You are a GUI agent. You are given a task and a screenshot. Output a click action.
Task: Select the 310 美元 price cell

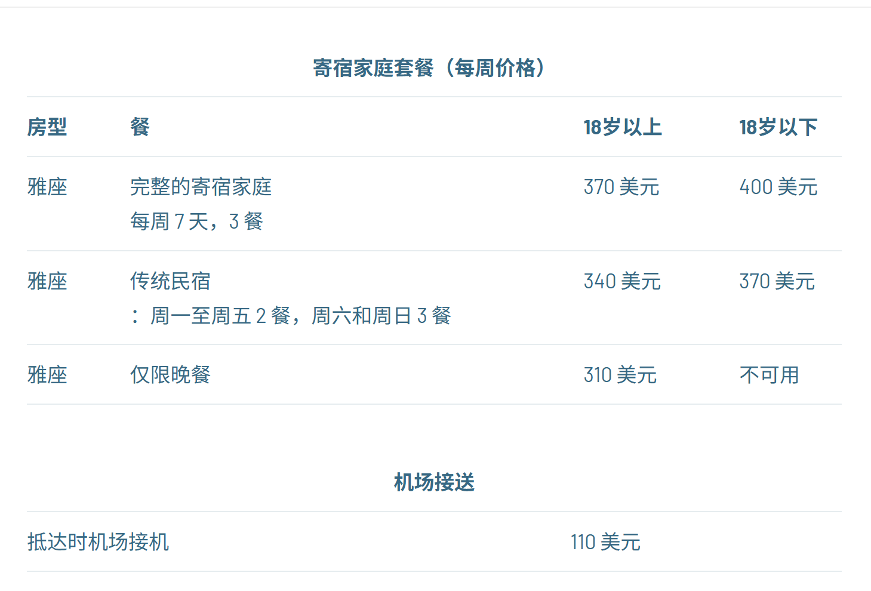pyautogui.click(x=620, y=375)
